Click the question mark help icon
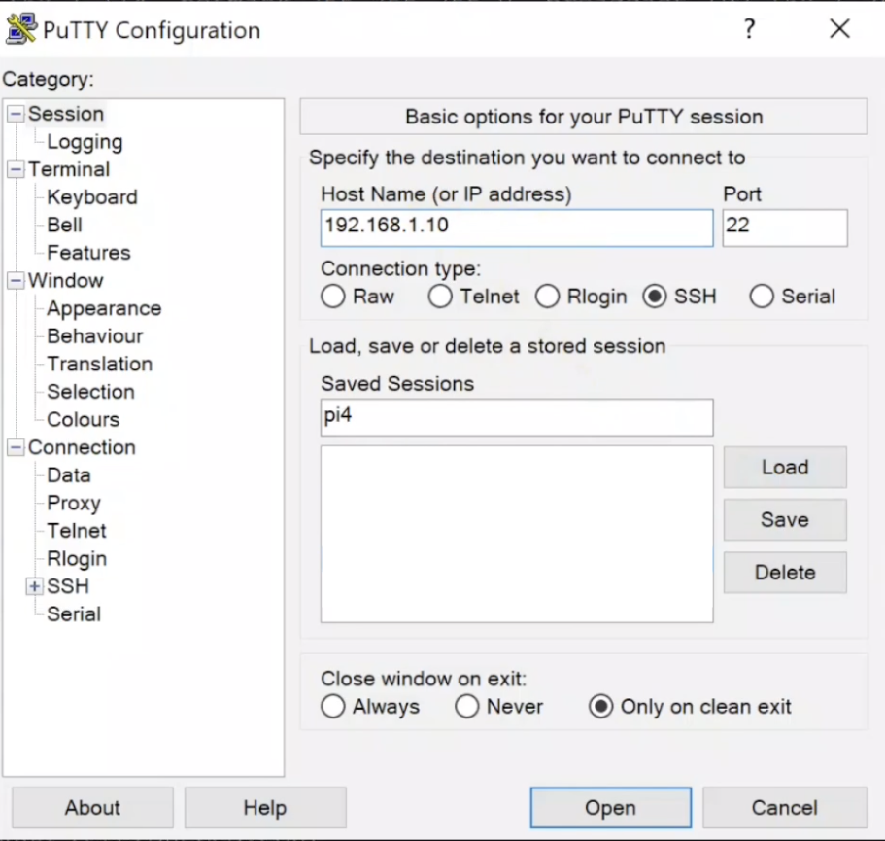Screen dimensions: 885x841 coord(749,29)
